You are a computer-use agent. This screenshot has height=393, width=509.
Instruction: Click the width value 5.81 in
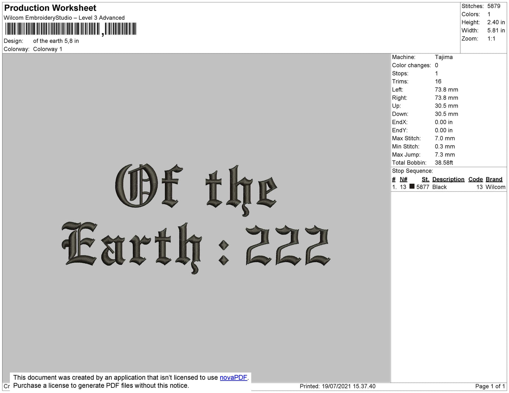click(496, 30)
